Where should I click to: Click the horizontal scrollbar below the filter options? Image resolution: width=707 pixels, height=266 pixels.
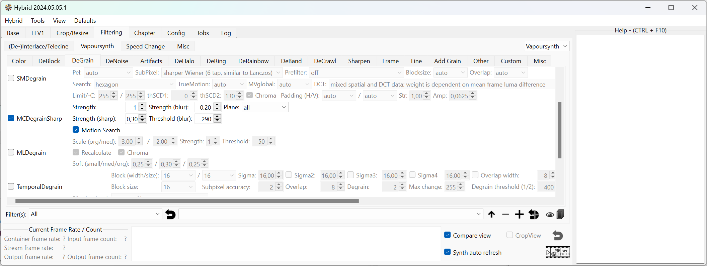pyautogui.click(x=187, y=201)
